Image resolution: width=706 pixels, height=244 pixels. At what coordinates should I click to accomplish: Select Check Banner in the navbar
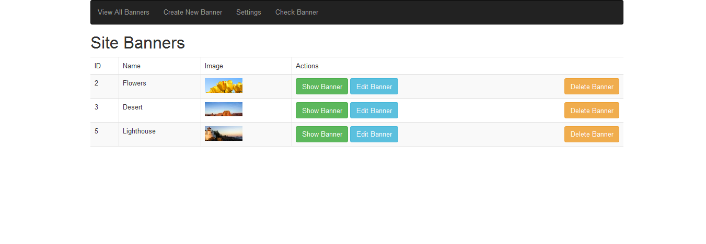[x=297, y=12]
